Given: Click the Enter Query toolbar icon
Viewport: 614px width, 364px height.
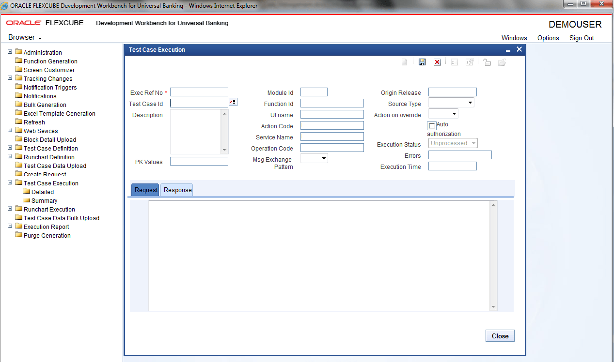Looking at the screenshot, I should (455, 62).
